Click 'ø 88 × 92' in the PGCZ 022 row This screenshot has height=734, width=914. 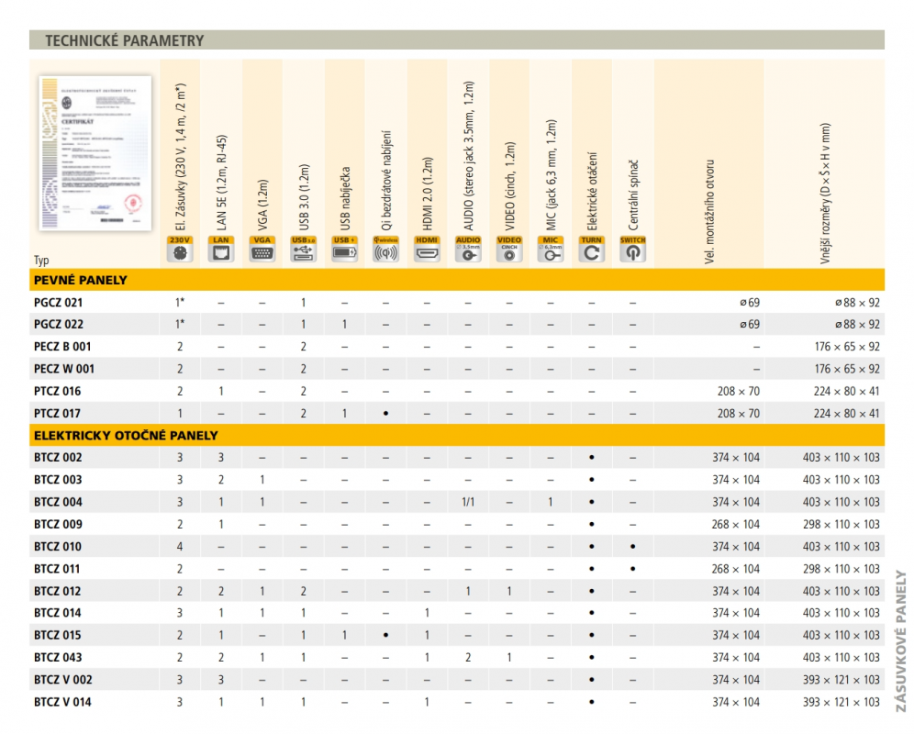point(857,324)
